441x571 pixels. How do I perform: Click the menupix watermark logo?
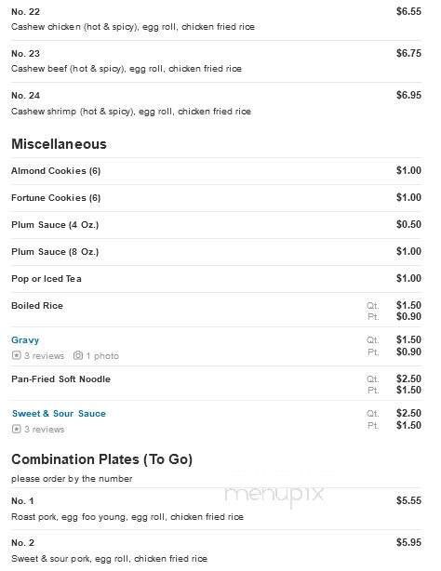point(274,494)
